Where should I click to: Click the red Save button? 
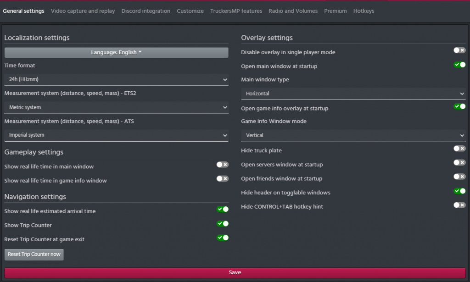235,273
